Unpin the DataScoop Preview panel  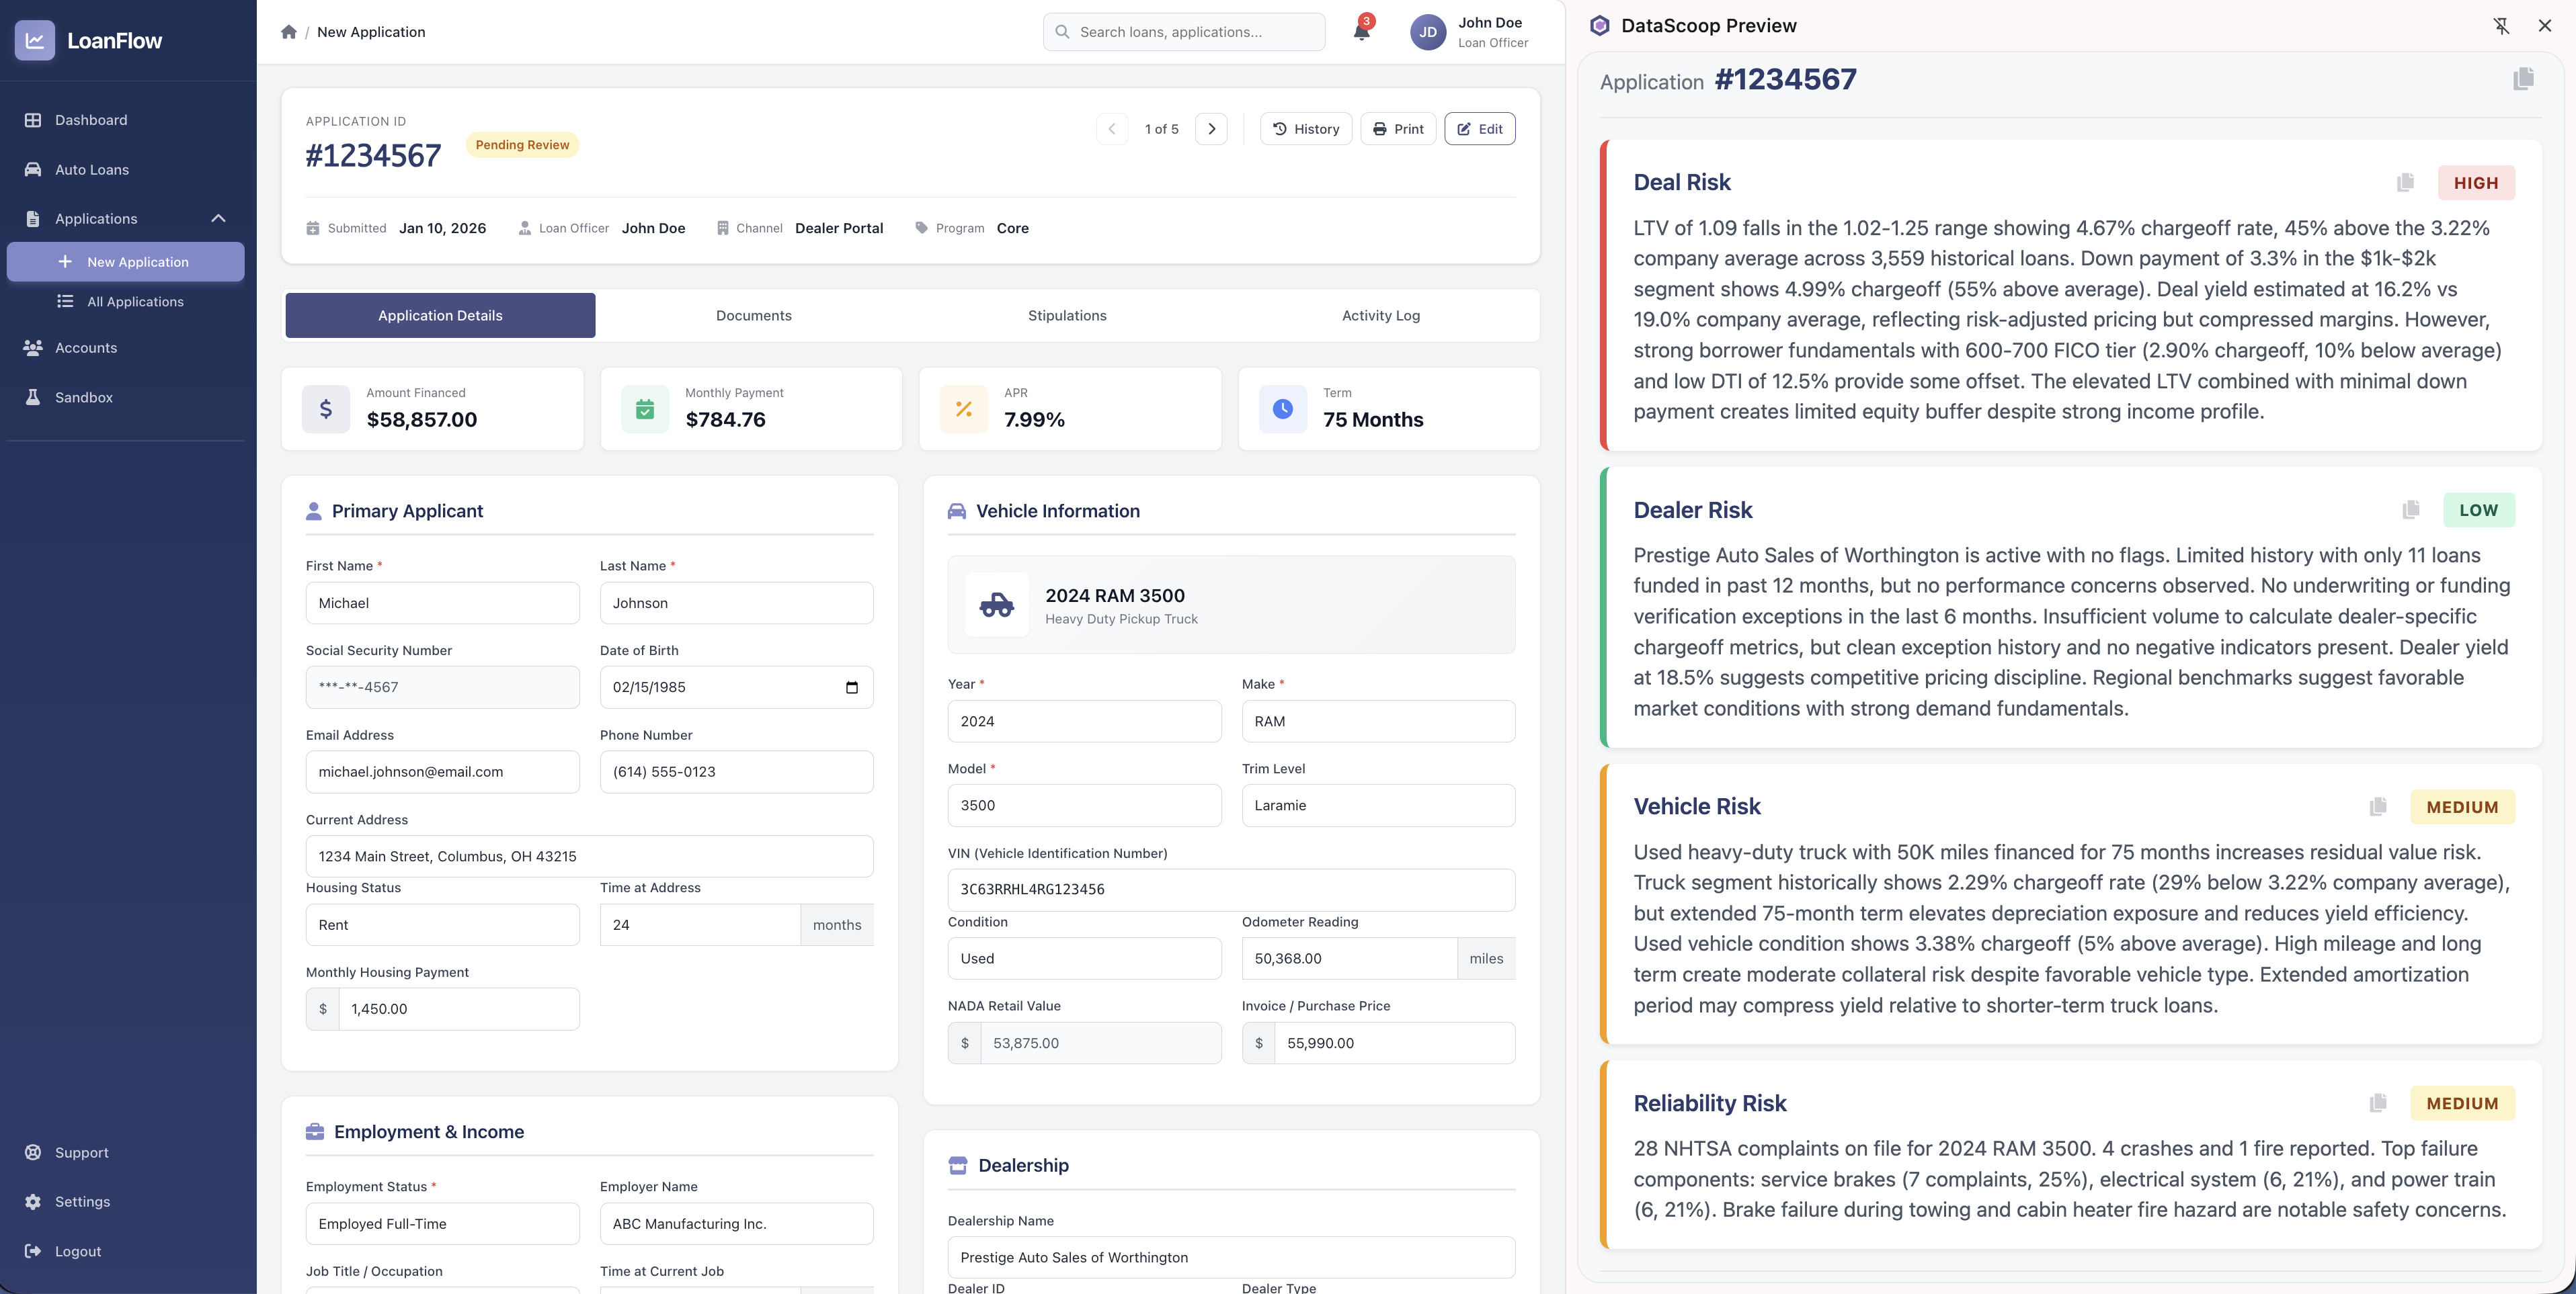(x=2501, y=26)
